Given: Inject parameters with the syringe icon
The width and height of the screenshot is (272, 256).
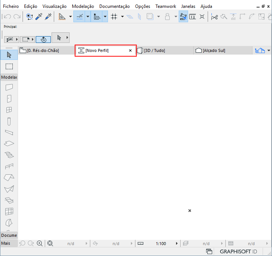Looking at the screenshot, I should click(x=48, y=17).
